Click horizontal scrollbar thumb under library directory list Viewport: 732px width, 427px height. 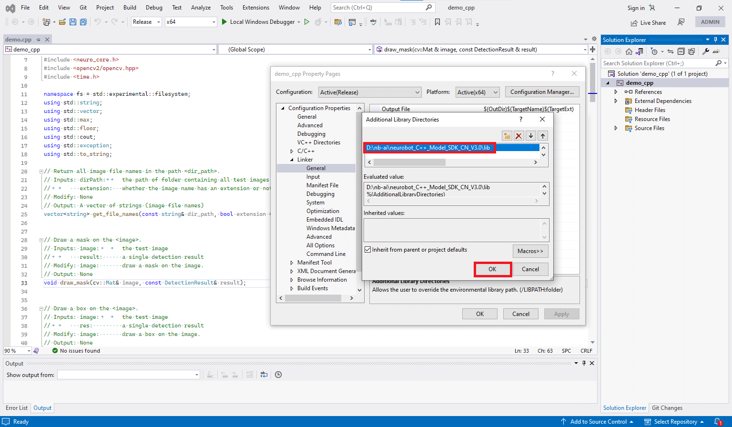(410, 163)
